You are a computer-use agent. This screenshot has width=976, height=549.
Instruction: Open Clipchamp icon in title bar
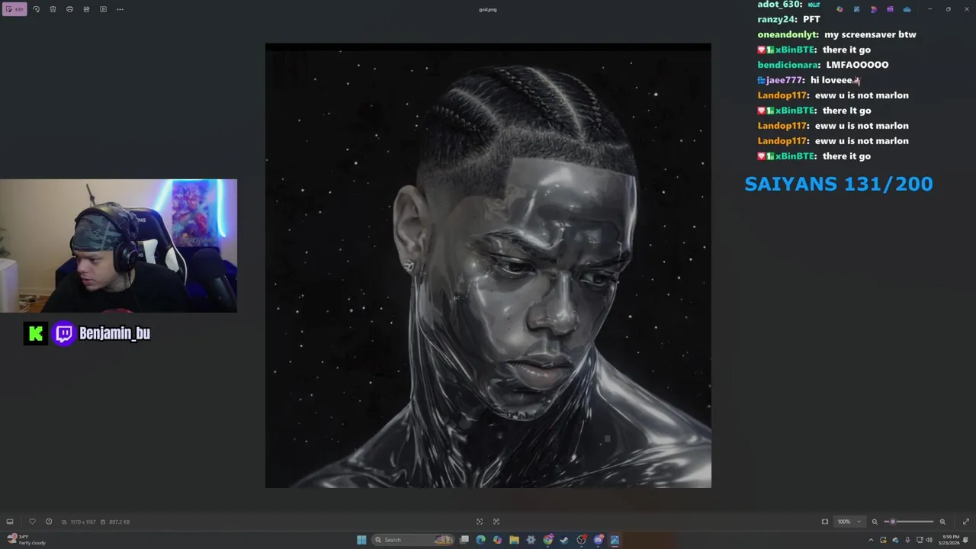point(873,9)
